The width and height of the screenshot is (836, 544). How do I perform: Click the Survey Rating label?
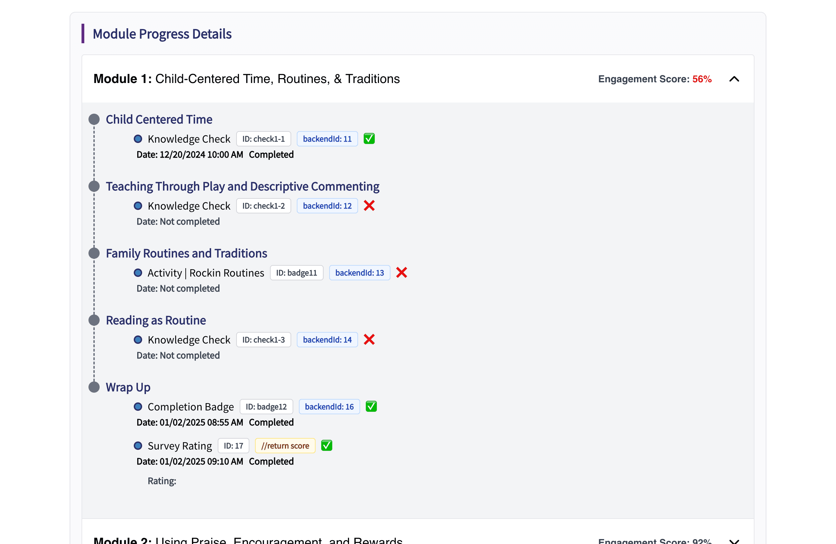180,446
